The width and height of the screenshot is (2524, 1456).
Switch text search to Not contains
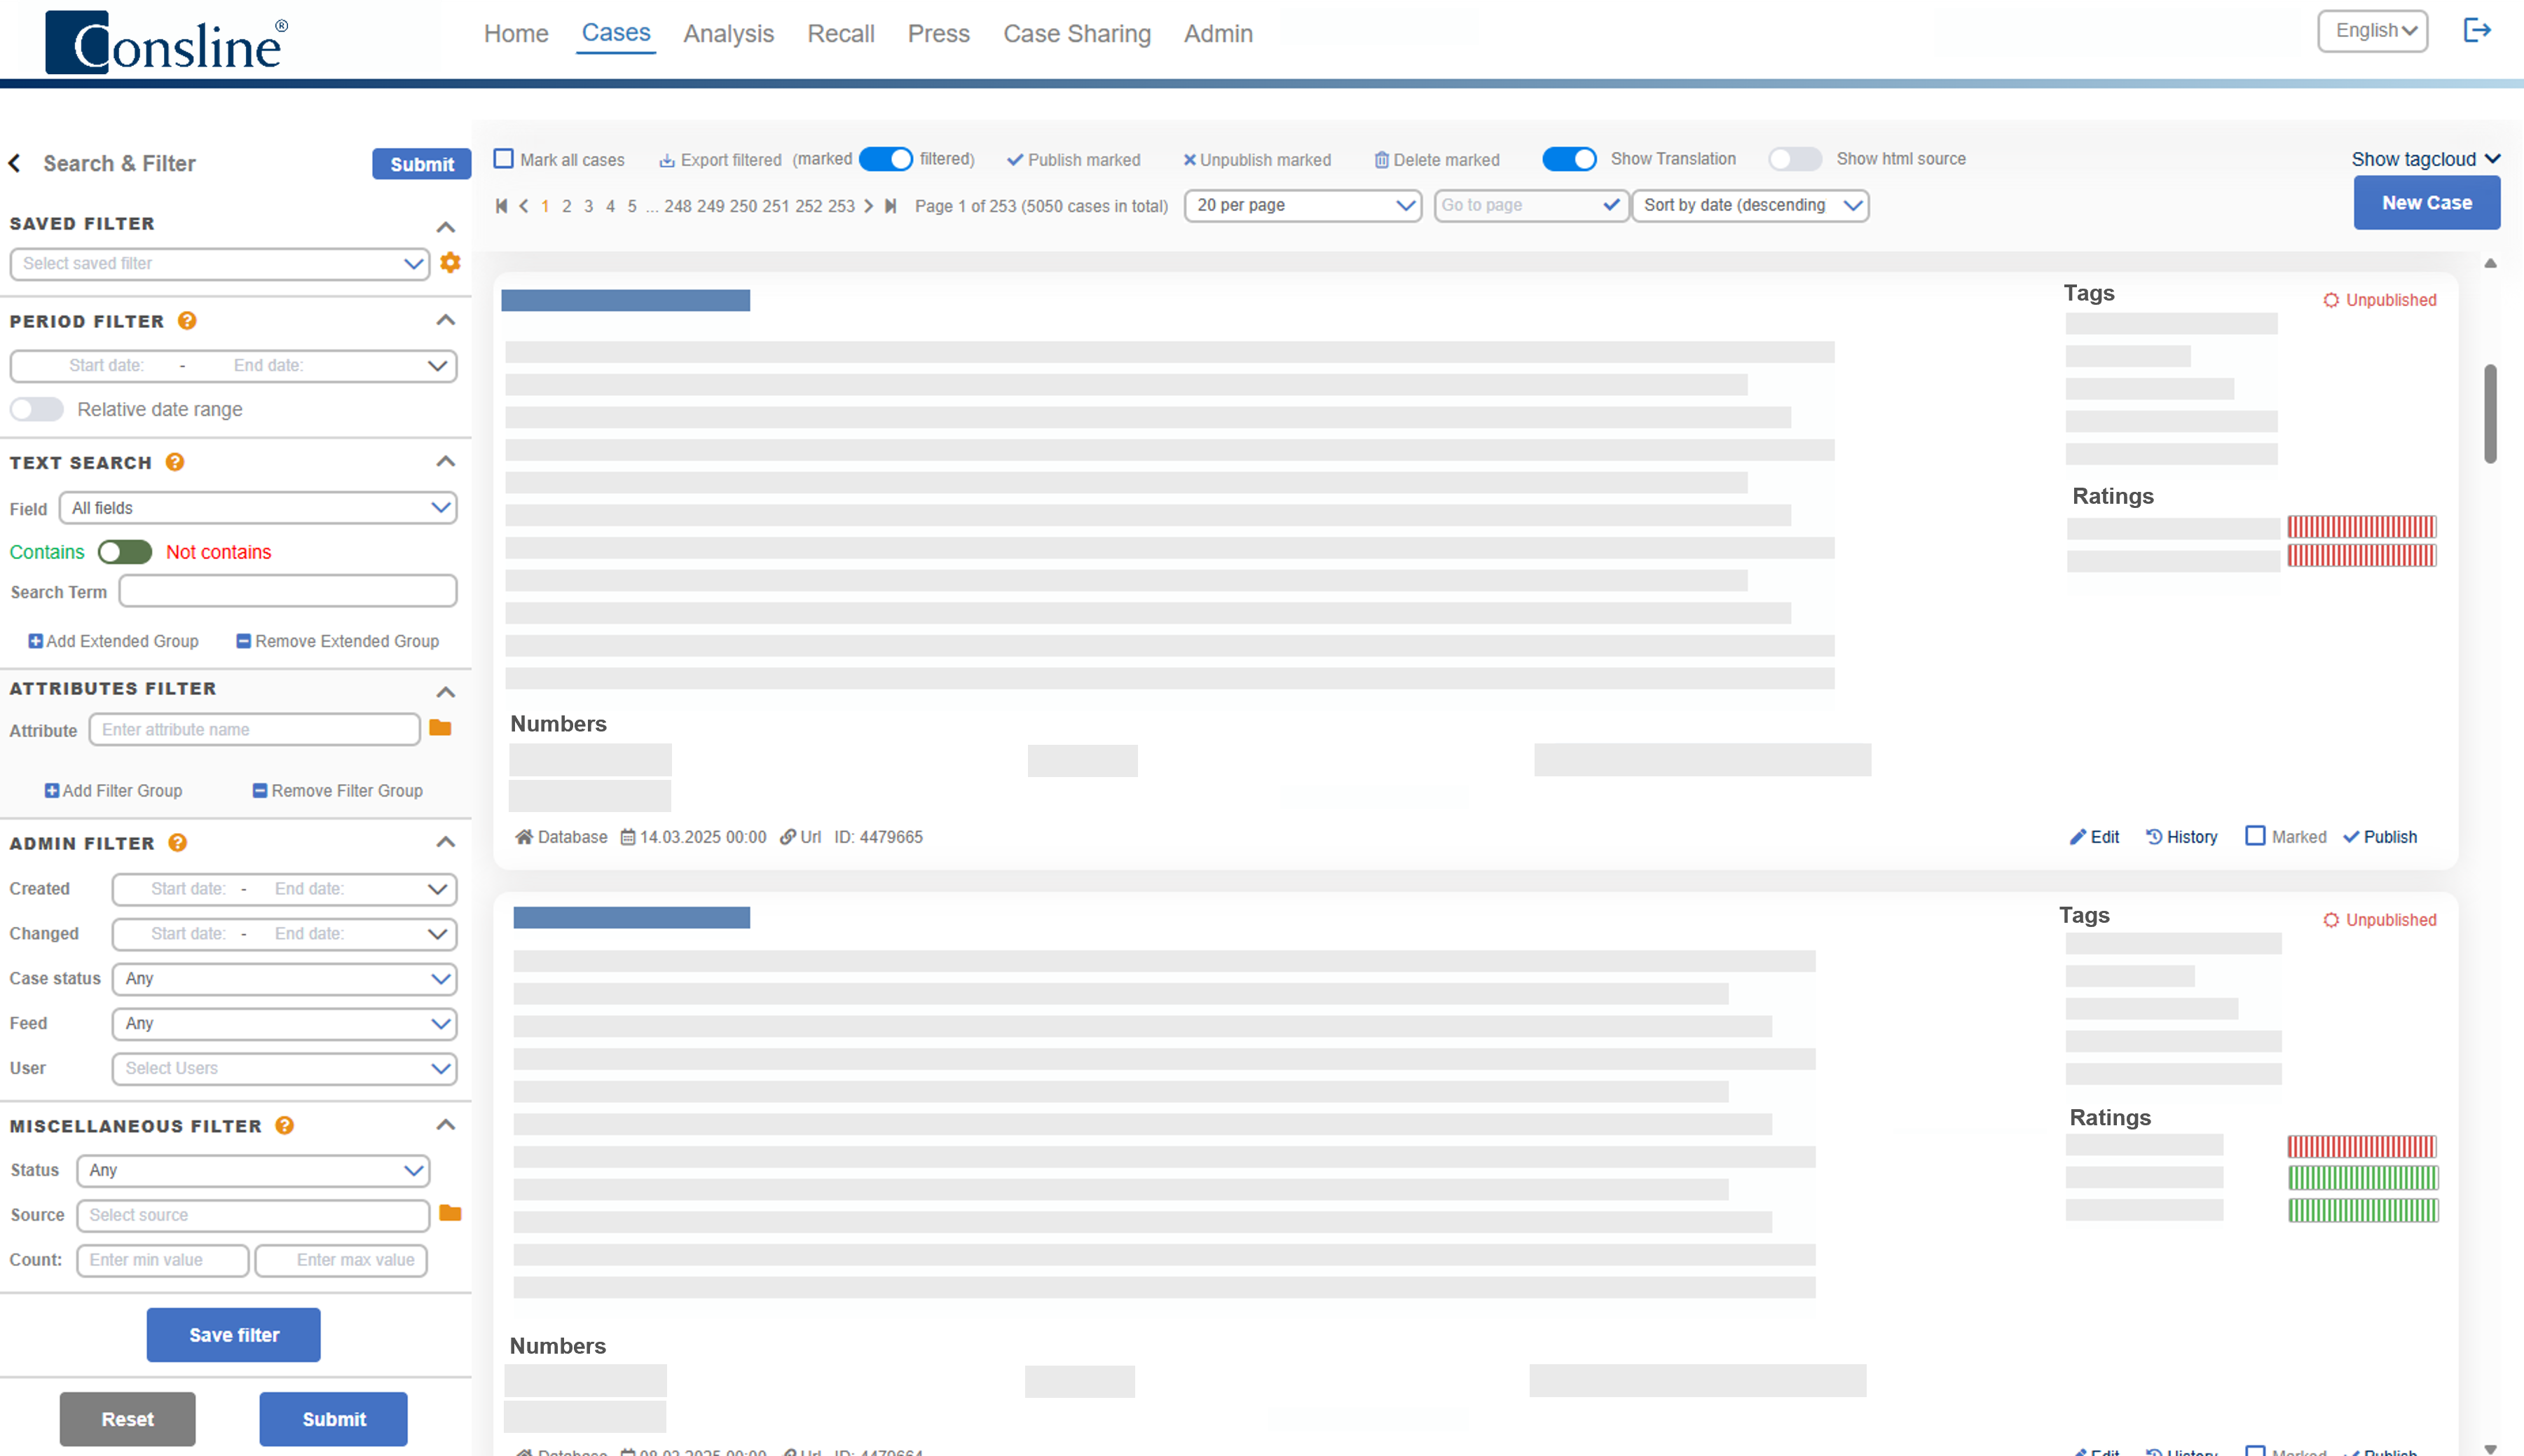coord(124,551)
